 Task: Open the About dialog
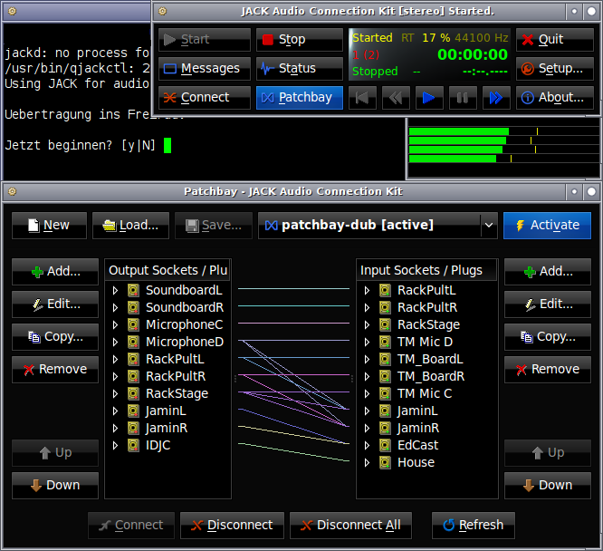pyautogui.click(x=554, y=97)
